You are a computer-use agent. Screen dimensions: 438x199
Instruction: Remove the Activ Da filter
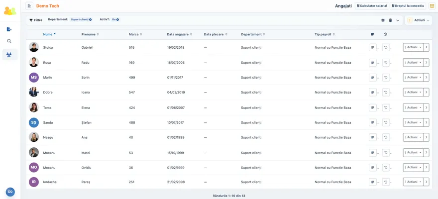[117, 19]
